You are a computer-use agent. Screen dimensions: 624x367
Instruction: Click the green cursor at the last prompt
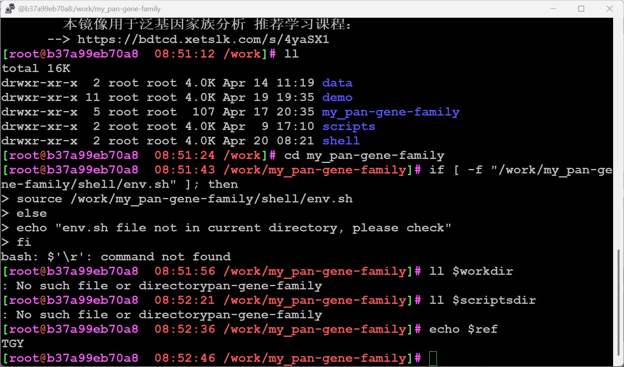point(433,358)
